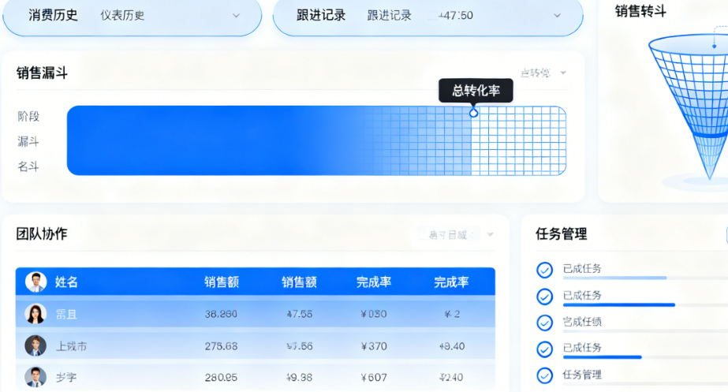Click the avatar in the 姓名 header row
The image size is (728, 392).
point(35,282)
